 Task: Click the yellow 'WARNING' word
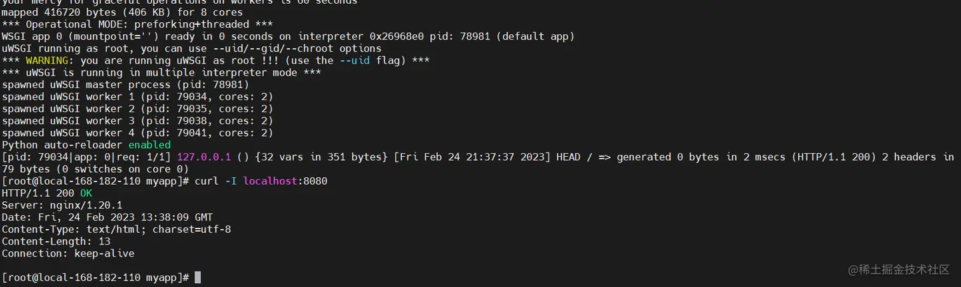pyautogui.click(x=50, y=60)
